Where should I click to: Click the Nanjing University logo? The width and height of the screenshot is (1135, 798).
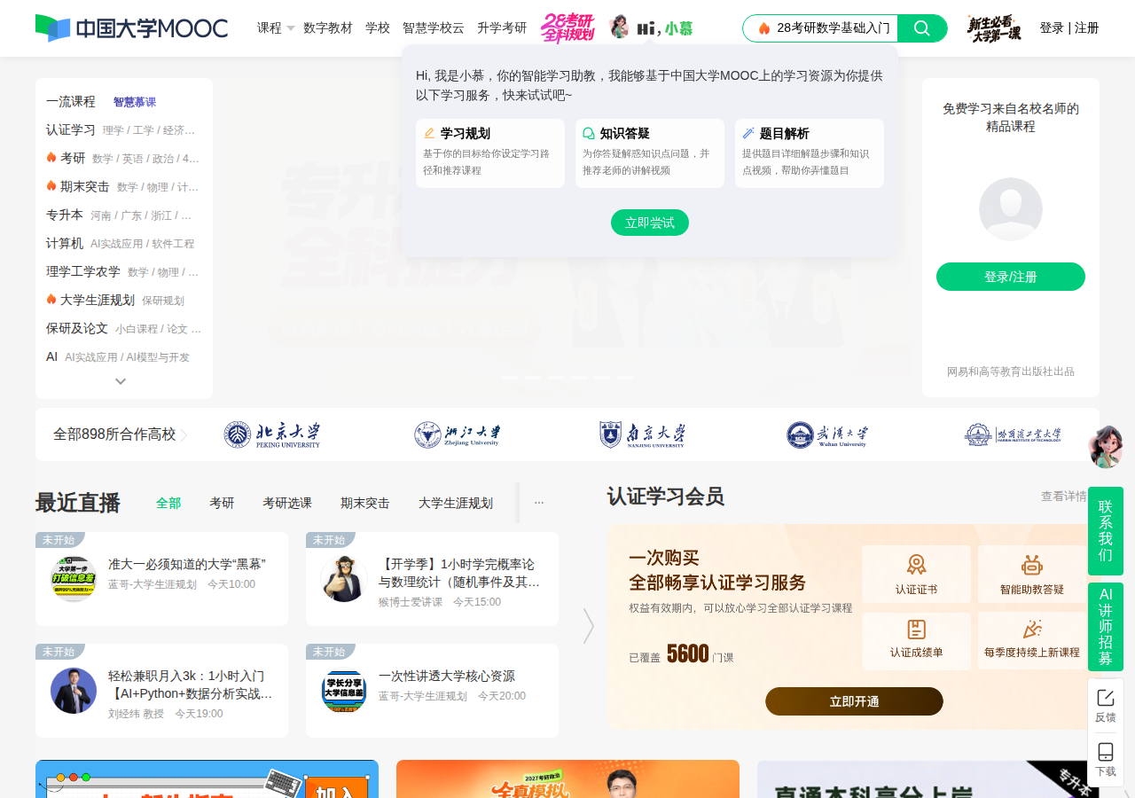pos(642,434)
